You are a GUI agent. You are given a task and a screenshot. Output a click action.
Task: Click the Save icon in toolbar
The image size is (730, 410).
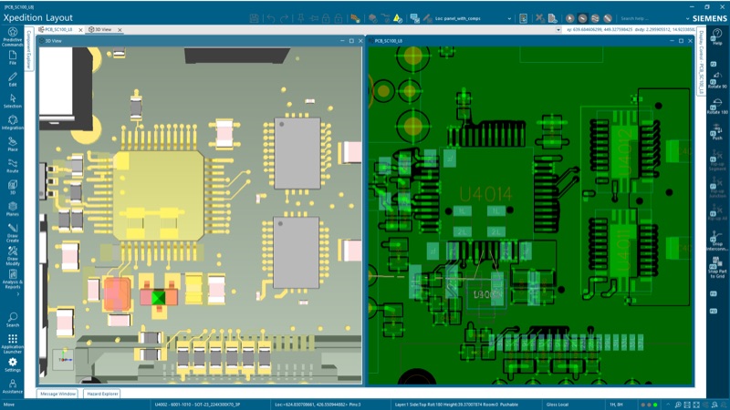(255, 18)
